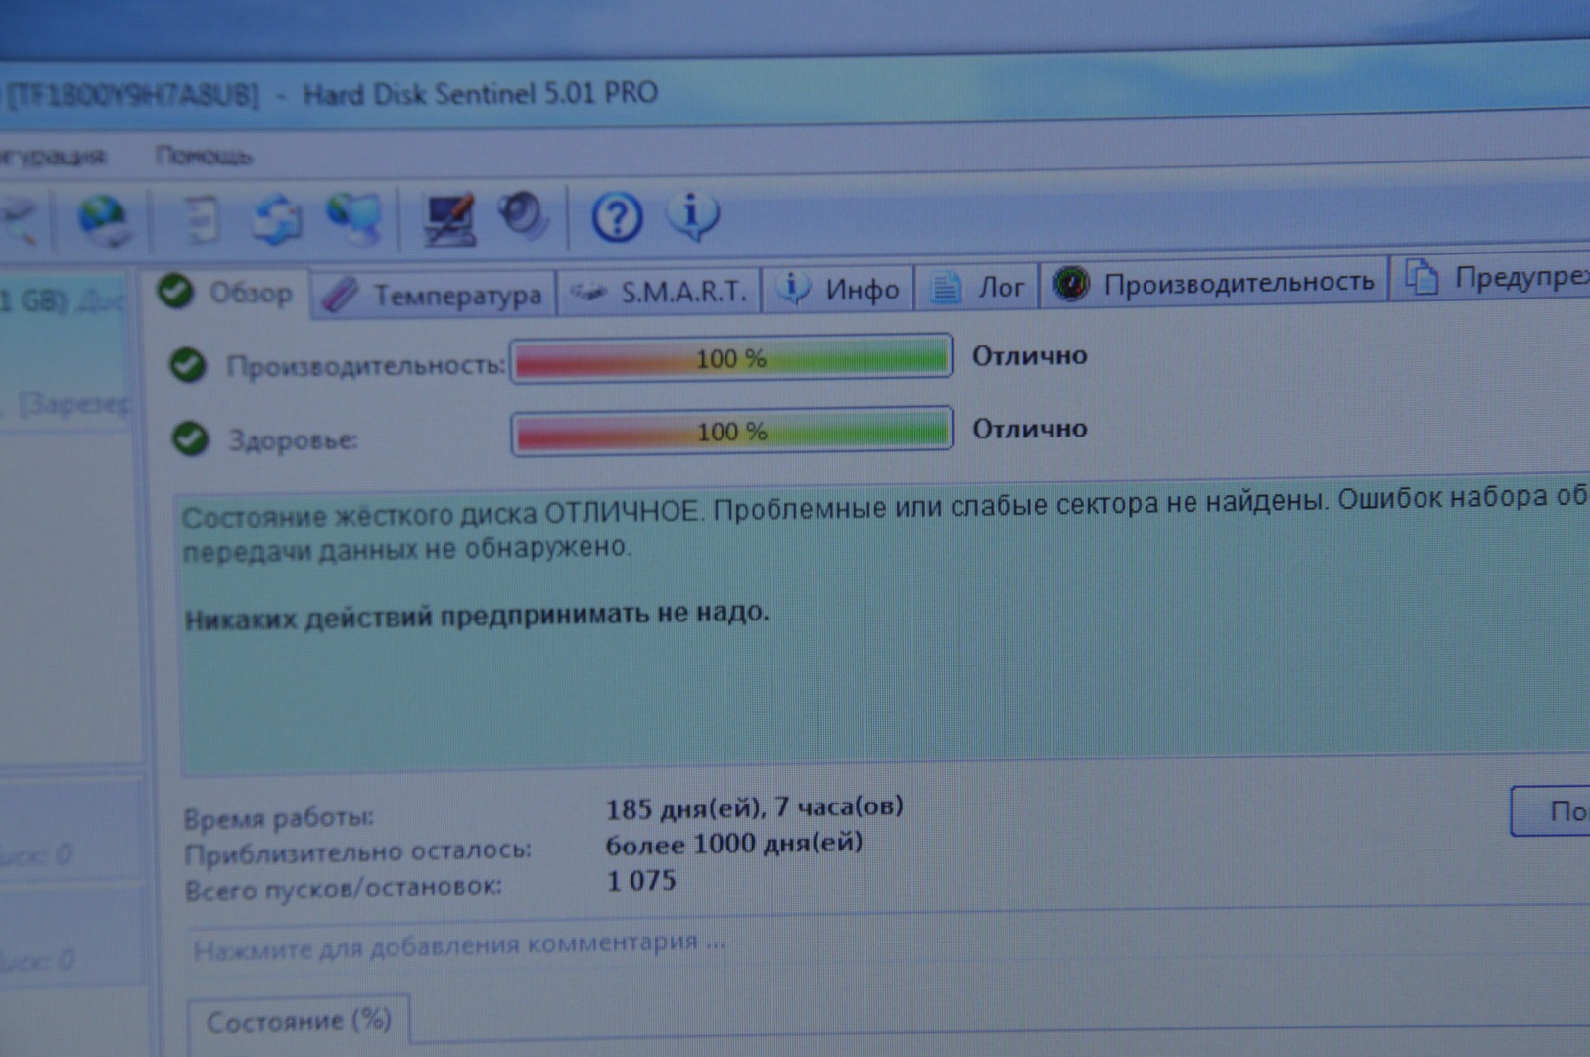Click the Здоровье 100 % health bar
Screen dimensions: 1590x1057
(731, 432)
